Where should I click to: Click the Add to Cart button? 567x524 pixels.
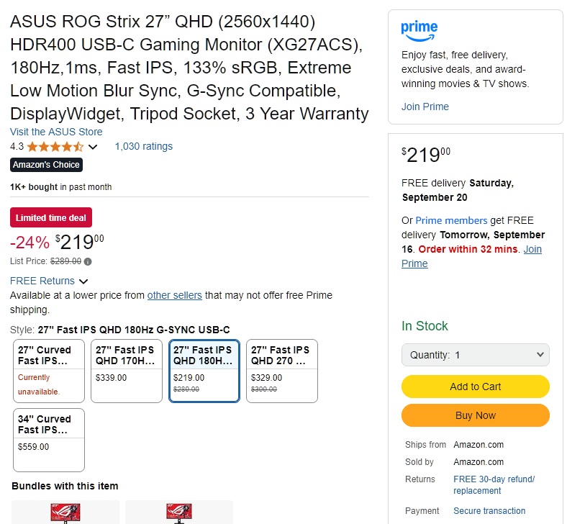click(476, 387)
